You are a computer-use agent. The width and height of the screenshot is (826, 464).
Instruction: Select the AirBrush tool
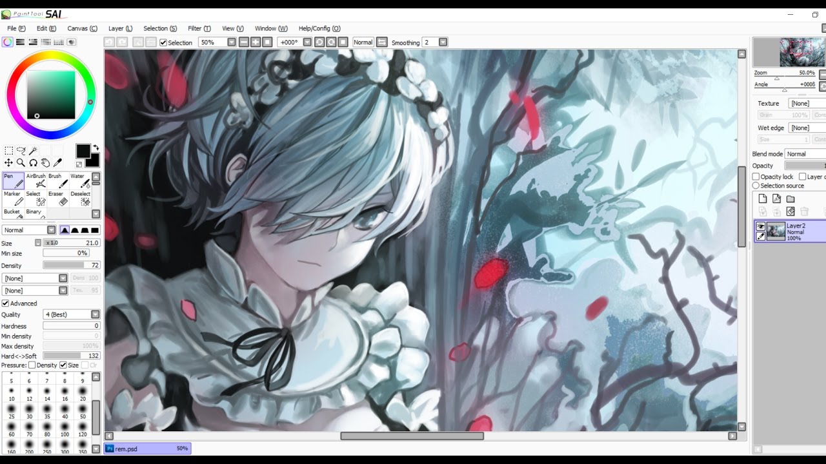(36, 180)
